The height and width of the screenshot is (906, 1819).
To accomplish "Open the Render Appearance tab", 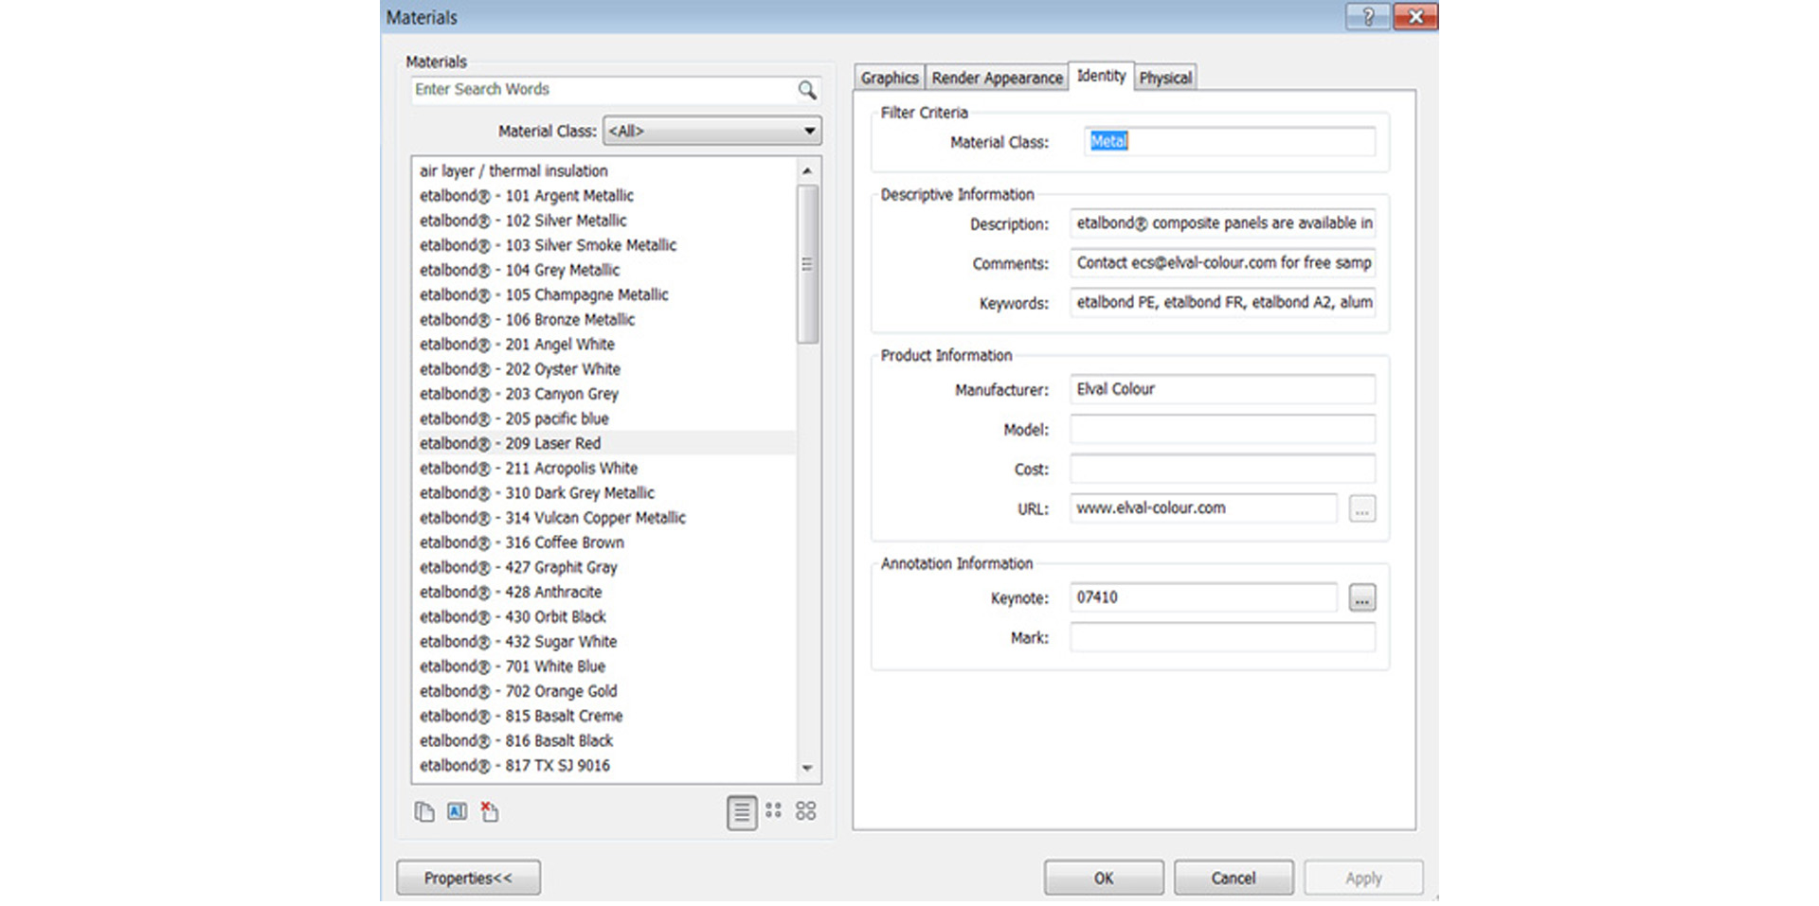I will pos(997,78).
